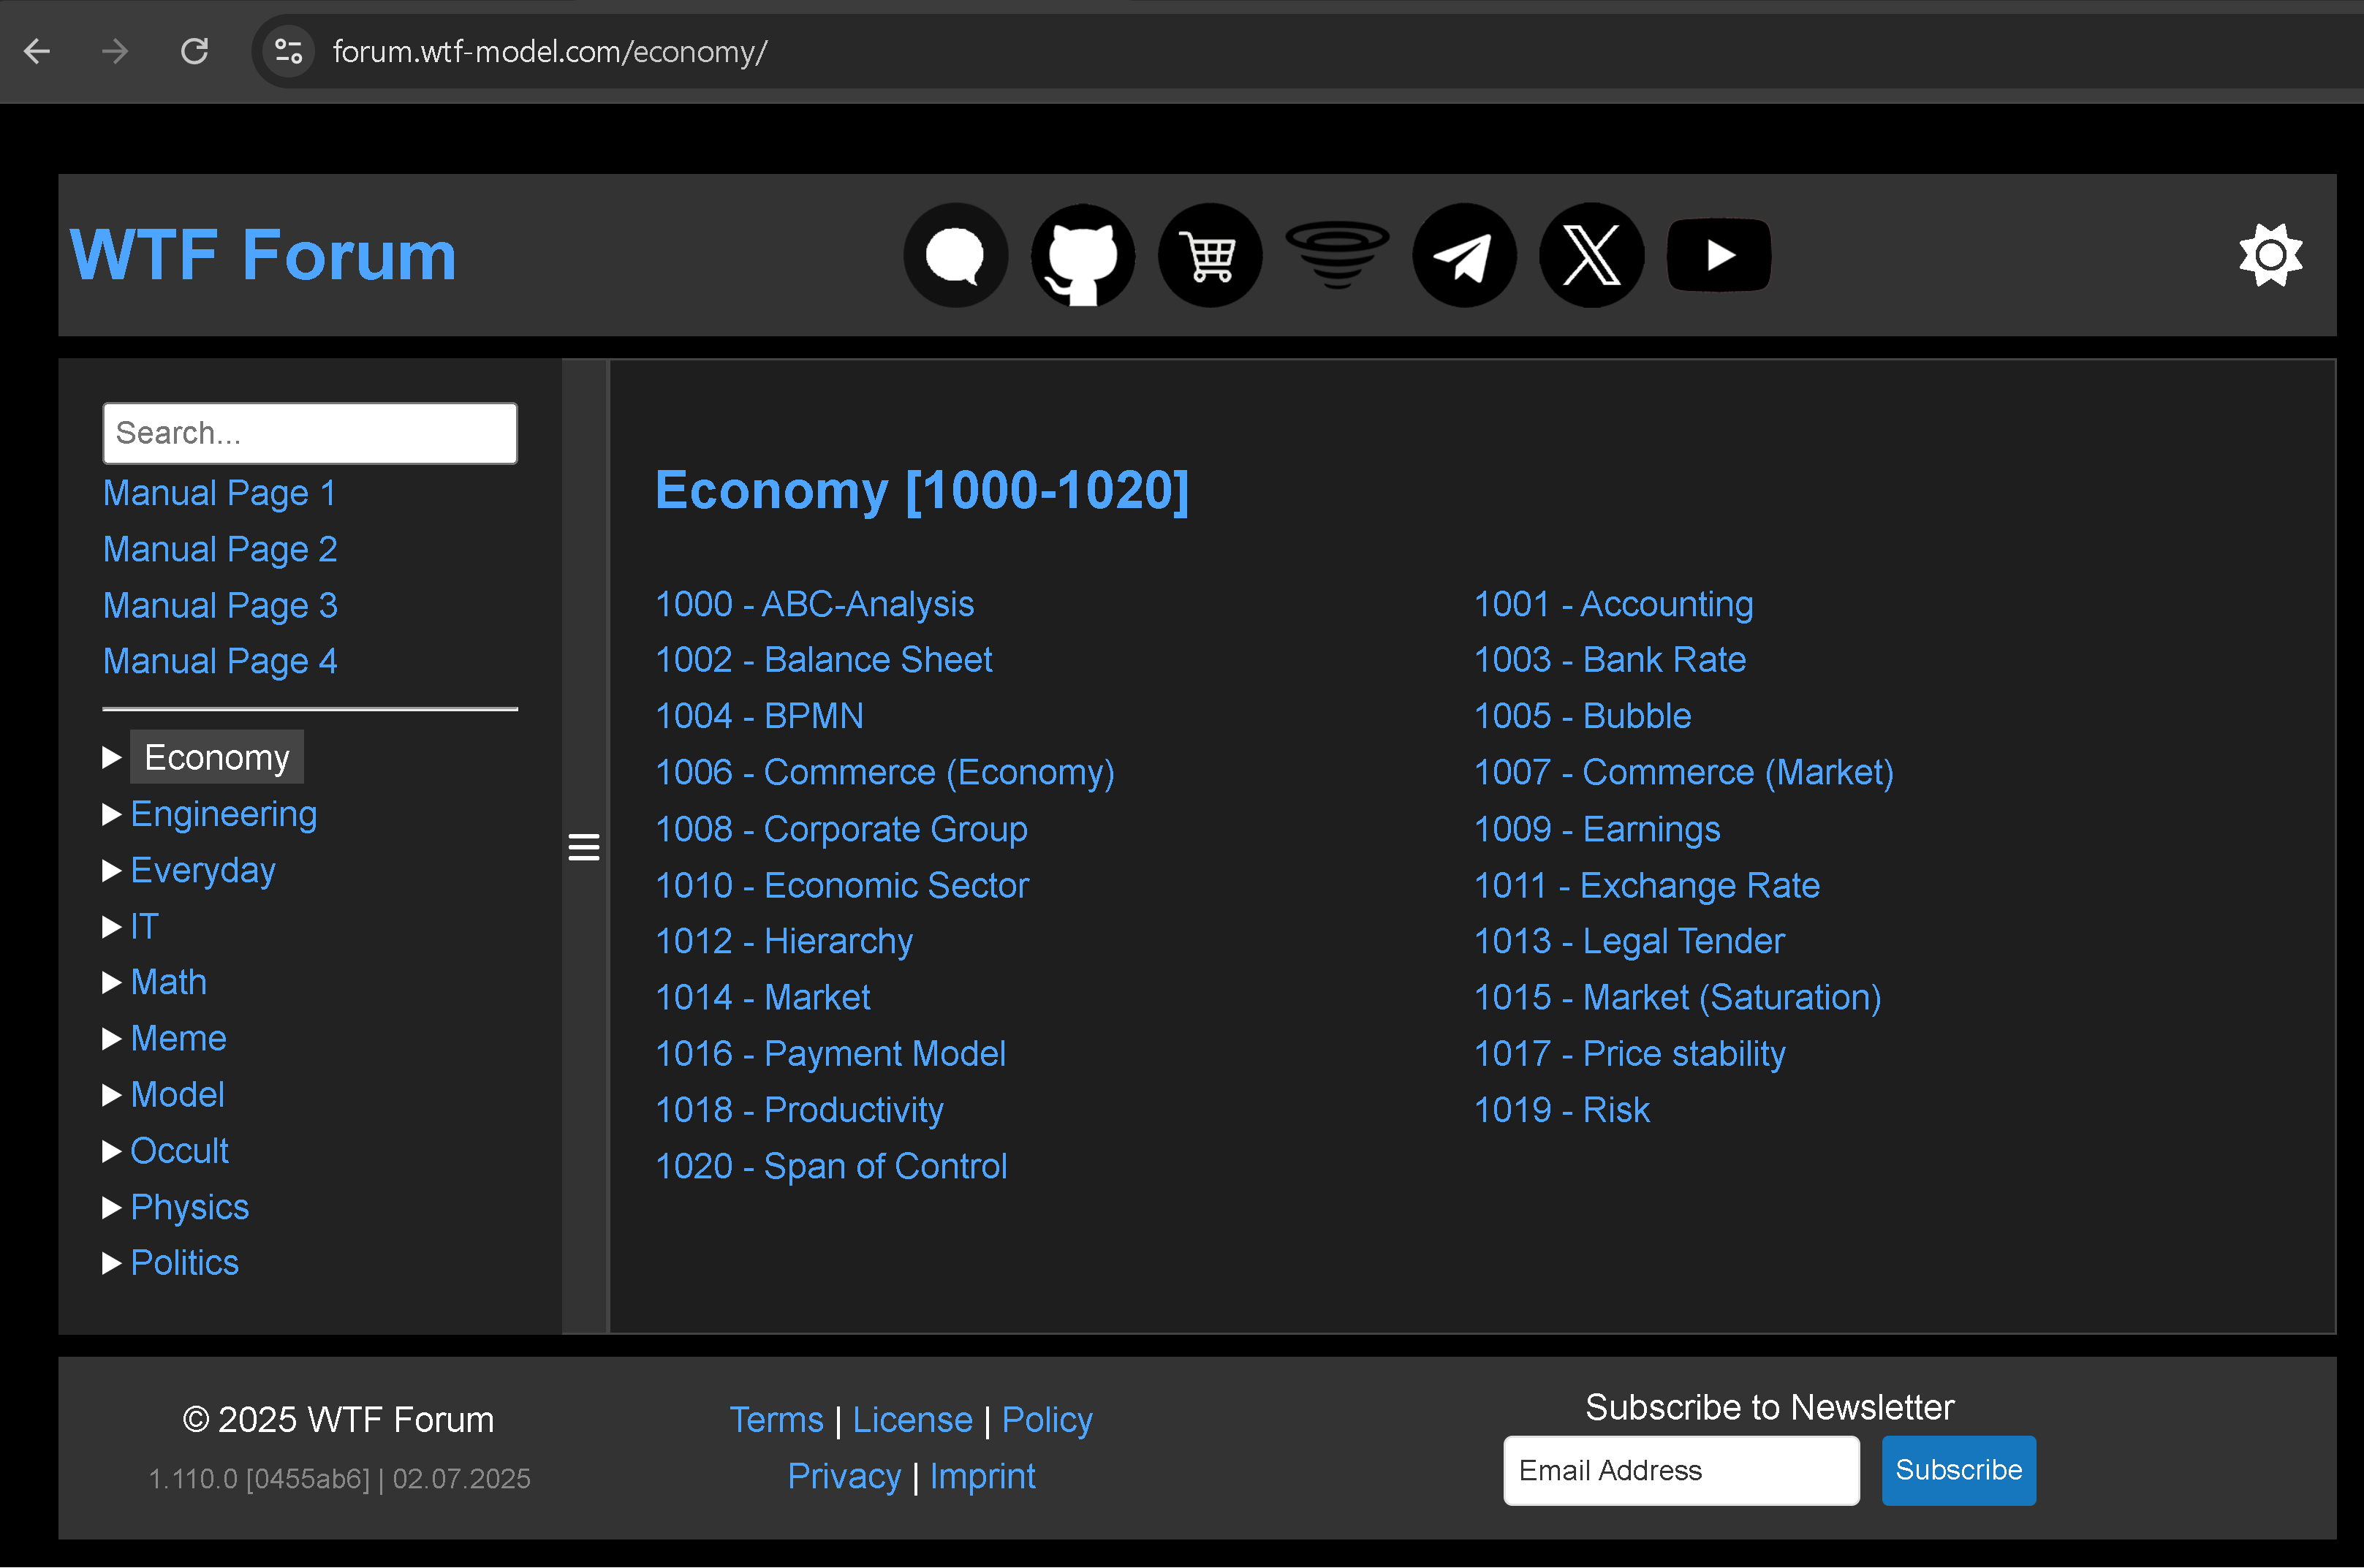Open topic 1004 - BPMN
This screenshot has width=2364, height=1568.
click(759, 716)
